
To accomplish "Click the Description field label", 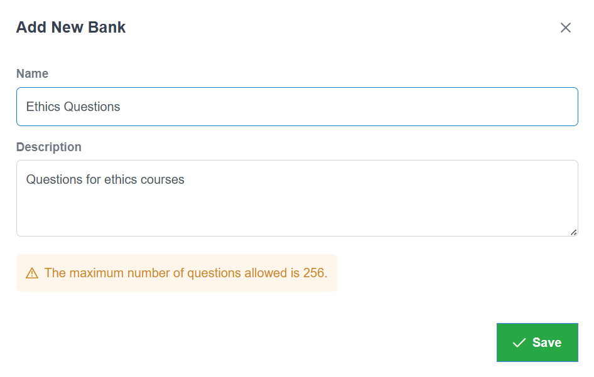I will click(49, 147).
